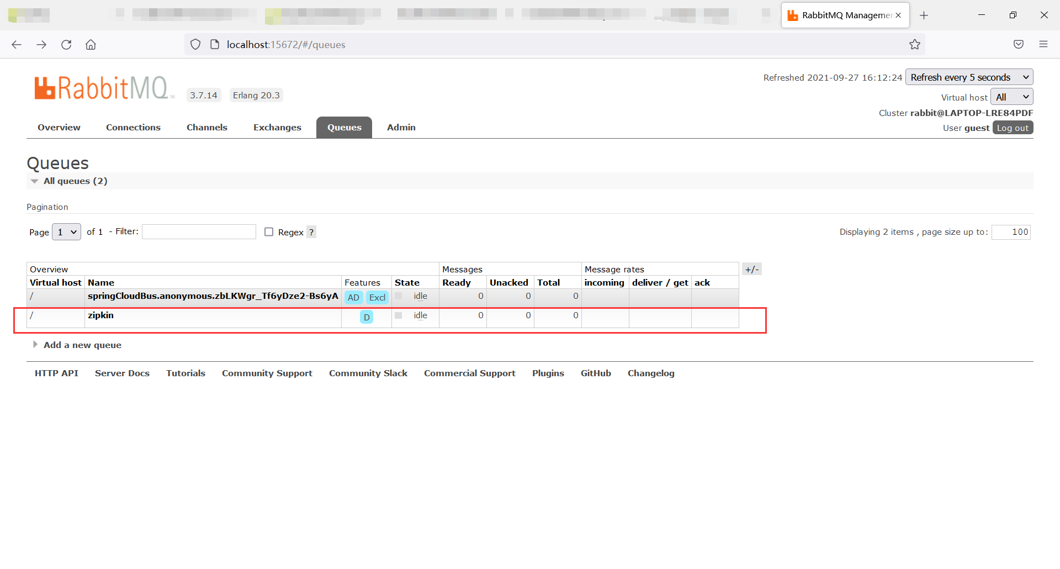This screenshot has width=1060, height=569.
Task: Expand Add a new queue section
Action: (x=82, y=345)
